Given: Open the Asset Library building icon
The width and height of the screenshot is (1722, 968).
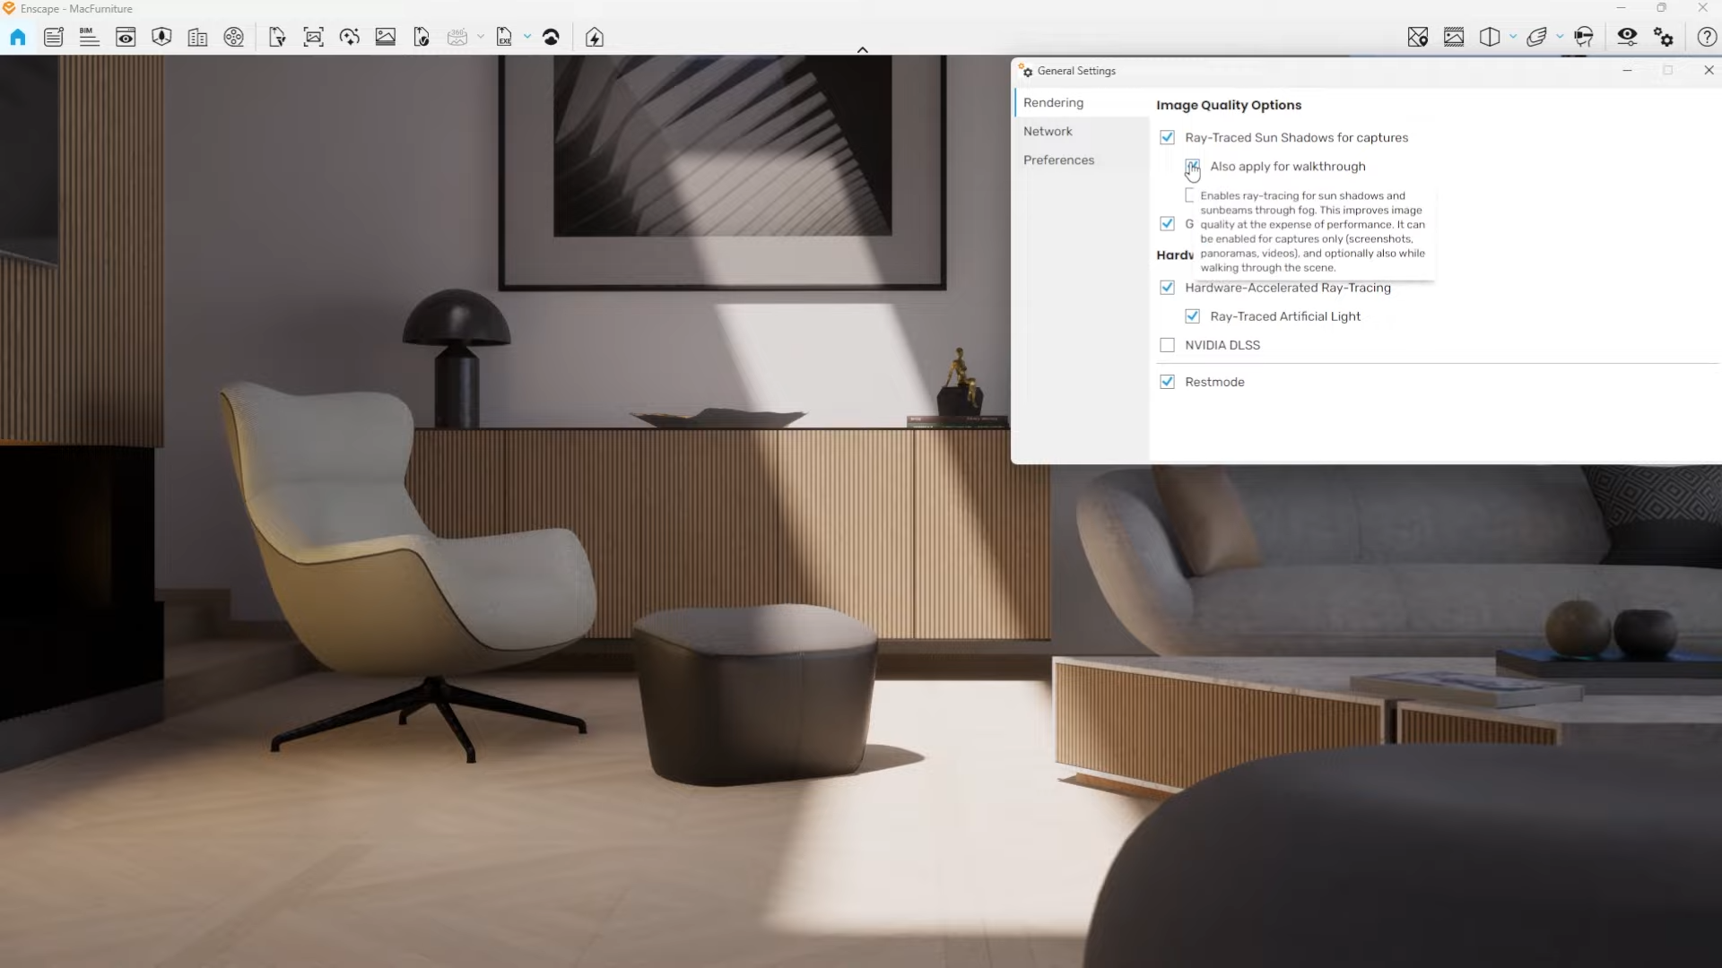Looking at the screenshot, I should [197, 37].
